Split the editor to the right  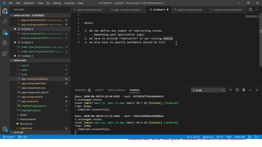(250, 9)
